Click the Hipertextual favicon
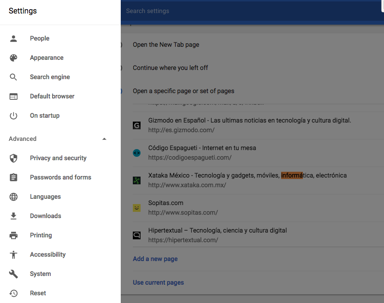384x303 pixels. (x=137, y=235)
